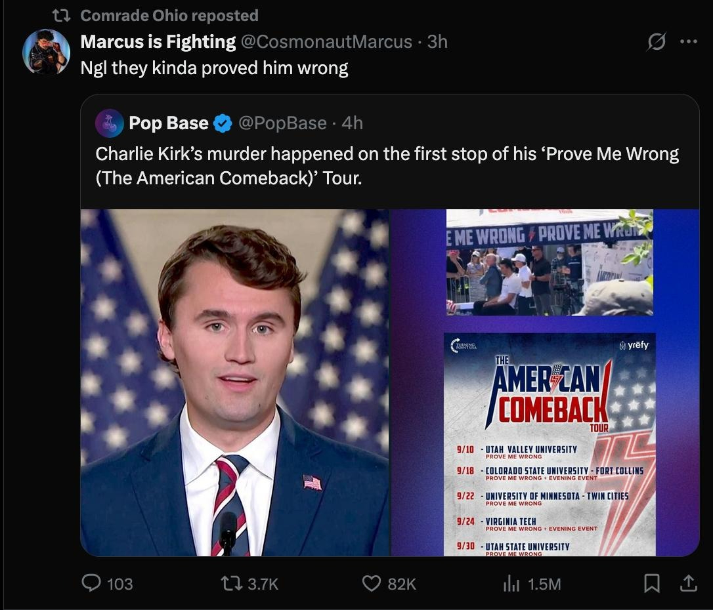
Task: Click Pop Base's blue verified badge
Action: point(223,123)
